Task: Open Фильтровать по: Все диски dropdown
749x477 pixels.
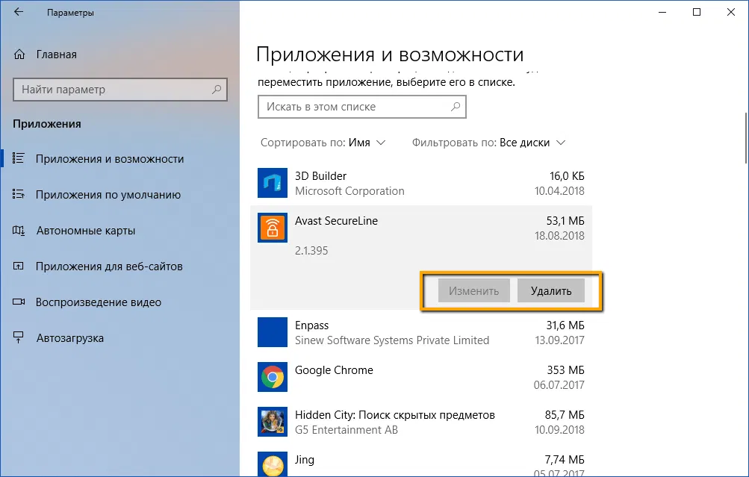Action: coord(488,143)
